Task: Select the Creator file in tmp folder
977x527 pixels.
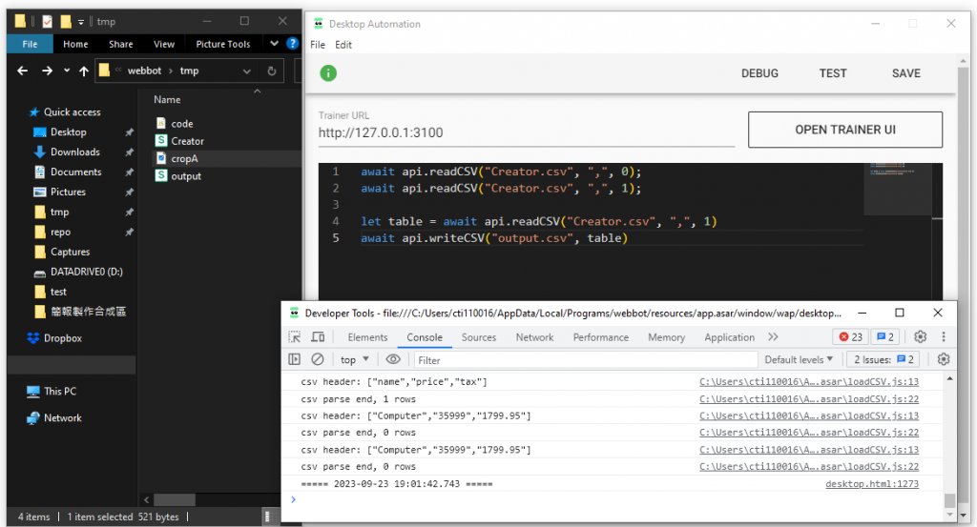Action: click(187, 141)
